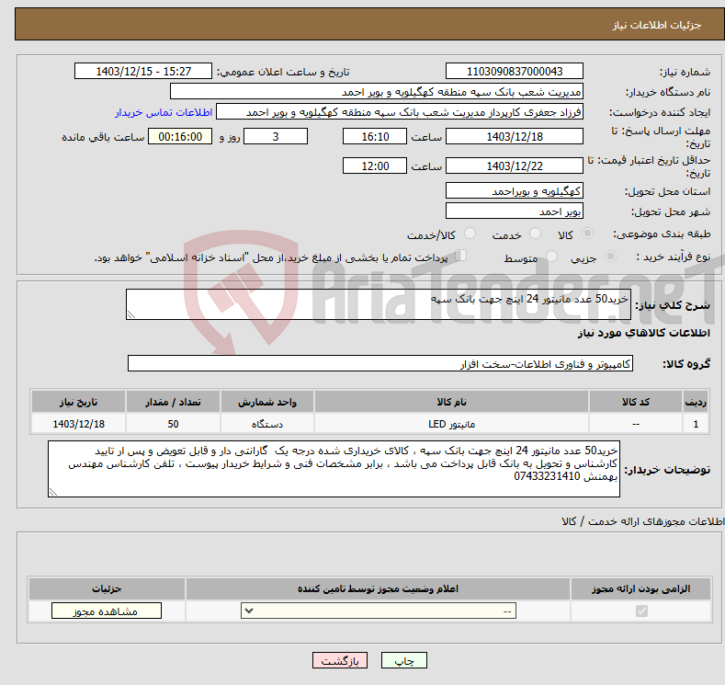Select the کالا radio button
This screenshot has width=725, height=685.
point(587,234)
